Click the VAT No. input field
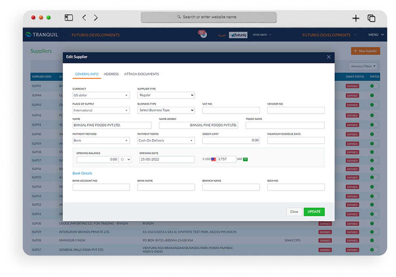The height and width of the screenshot is (277, 396). coord(231,110)
